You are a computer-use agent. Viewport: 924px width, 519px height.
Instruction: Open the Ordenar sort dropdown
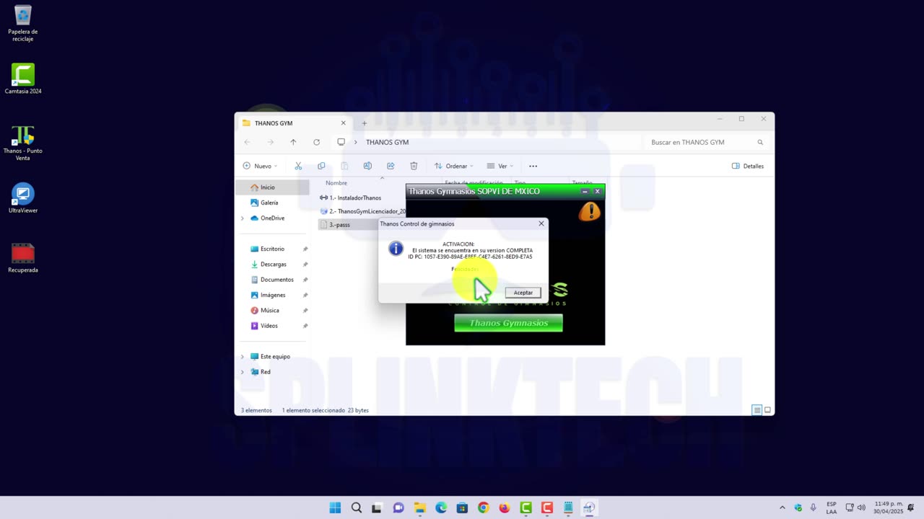click(x=453, y=166)
